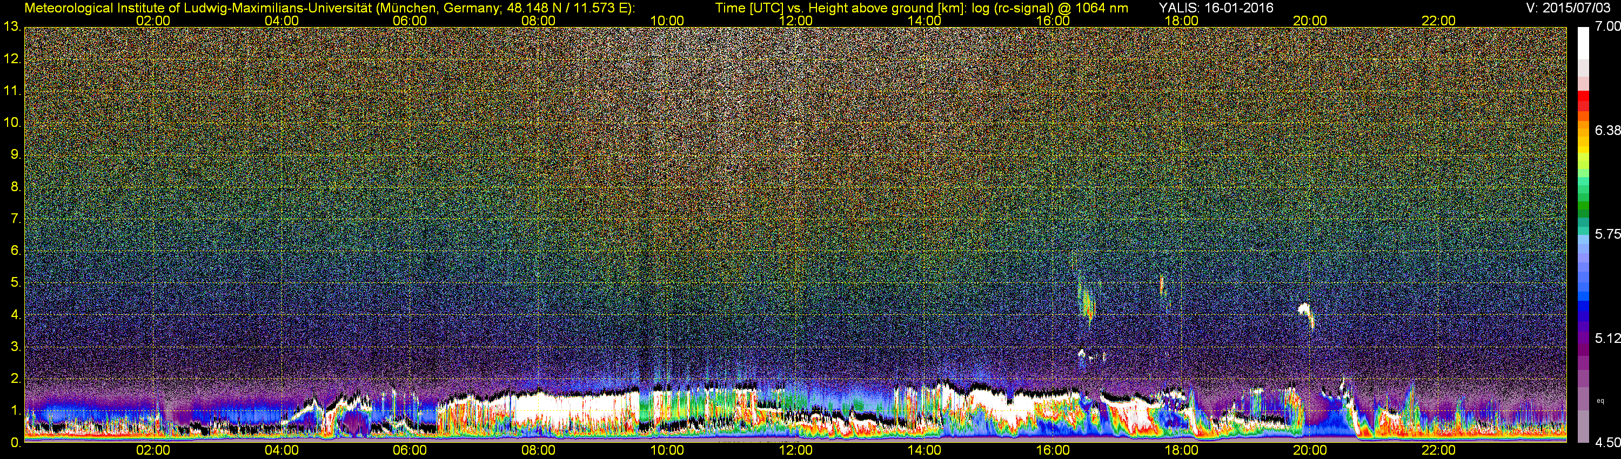Select the 22:00 label on the top time axis
Screen dimensions: 1621x459
pos(1438,21)
